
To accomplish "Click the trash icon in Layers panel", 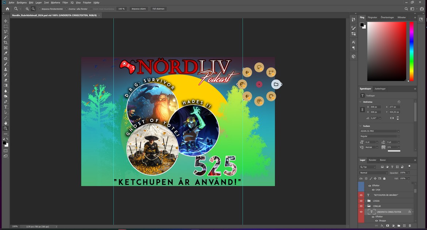I will tap(410, 226).
